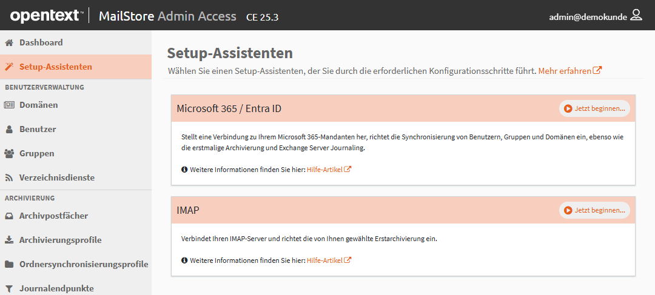Go to Archivpostfächer in sidebar
655x295 pixels.
(x=76, y=216)
